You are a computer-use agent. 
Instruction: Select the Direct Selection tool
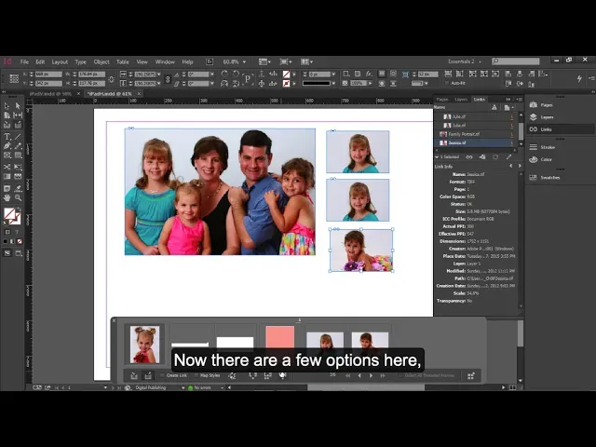pos(19,106)
